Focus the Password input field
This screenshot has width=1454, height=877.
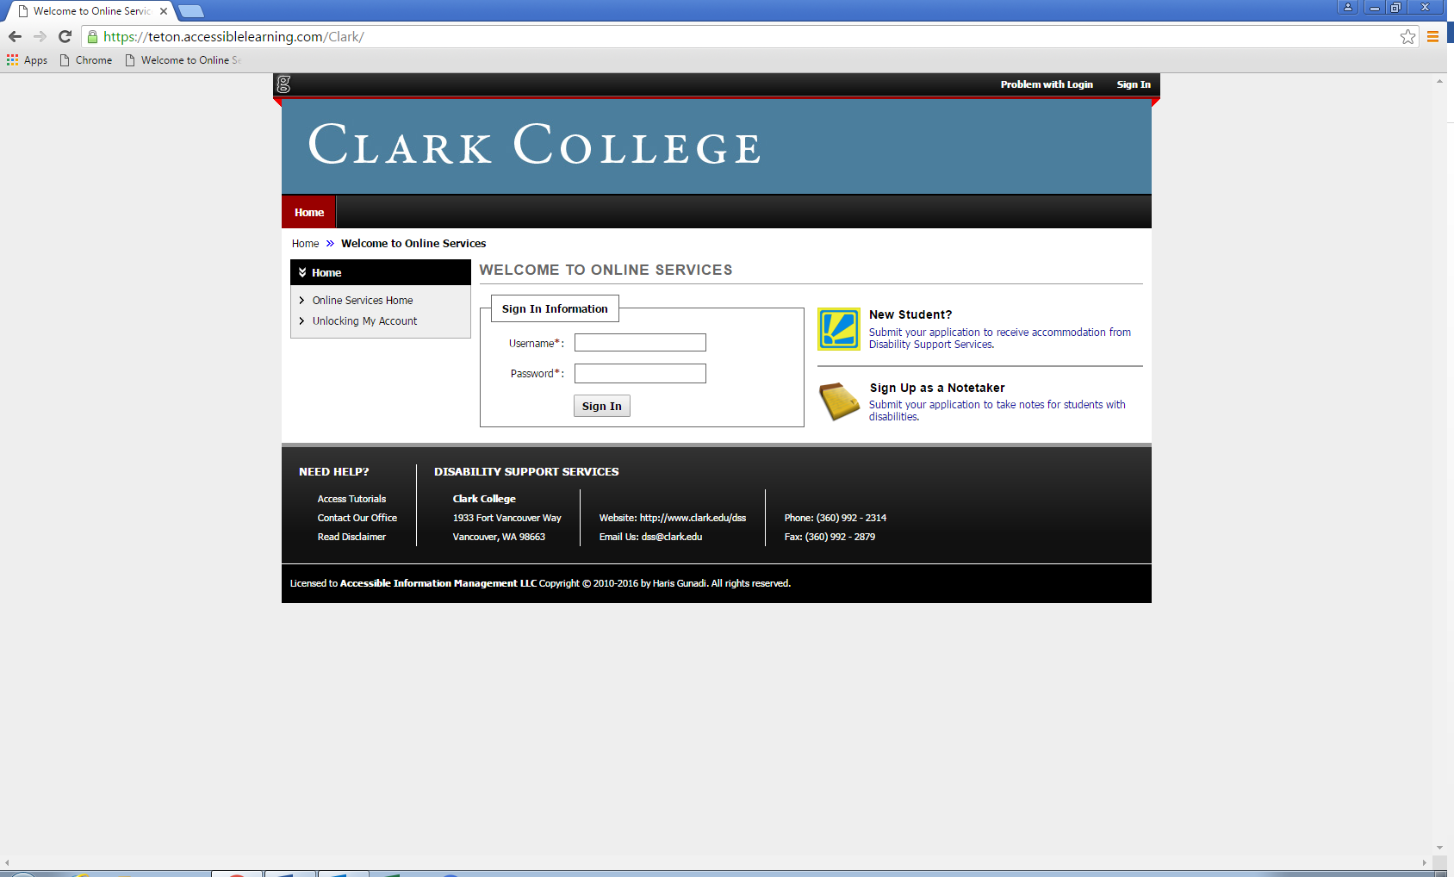point(640,373)
